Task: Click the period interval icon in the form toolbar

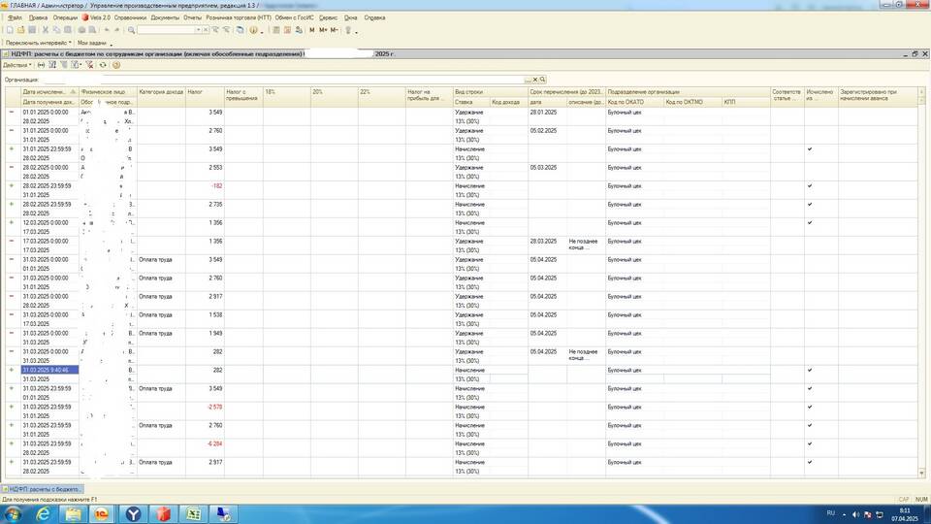Action: (41, 65)
